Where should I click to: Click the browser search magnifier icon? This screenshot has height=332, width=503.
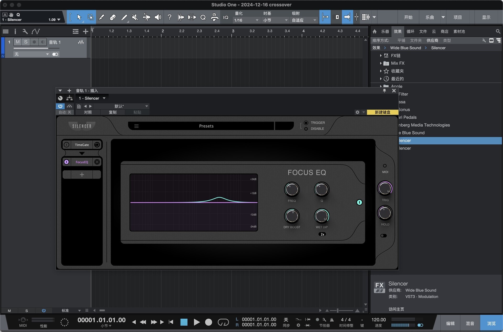click(x=498, y=31)
